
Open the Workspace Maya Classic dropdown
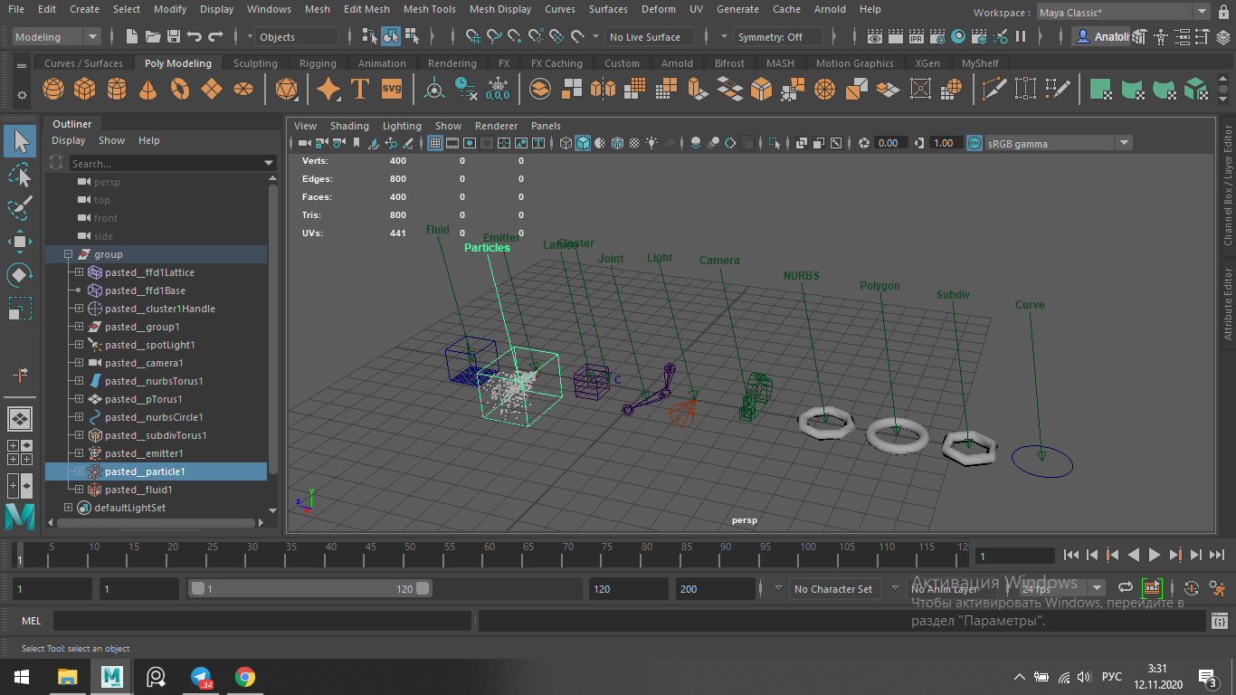click(1125, 13)
